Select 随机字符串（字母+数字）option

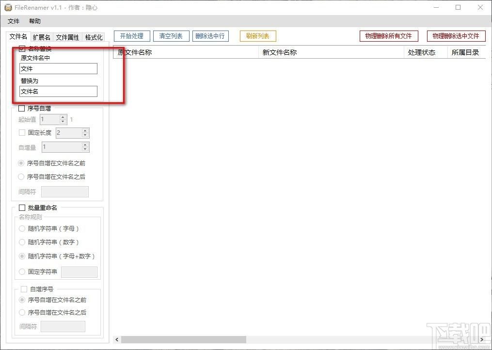coord(57,256)
